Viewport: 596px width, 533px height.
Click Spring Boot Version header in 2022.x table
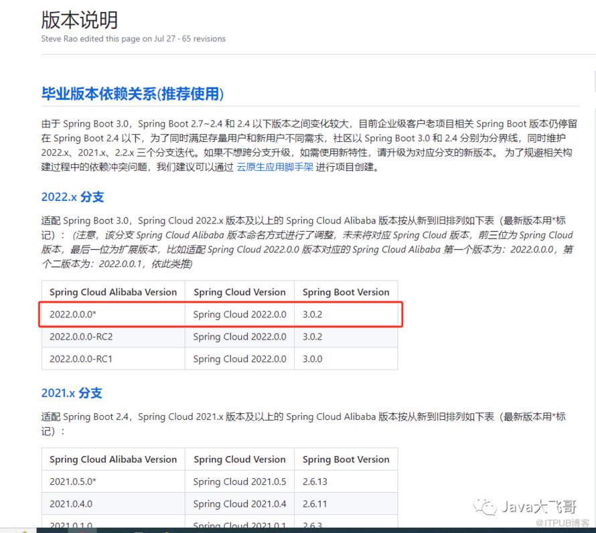346,292
